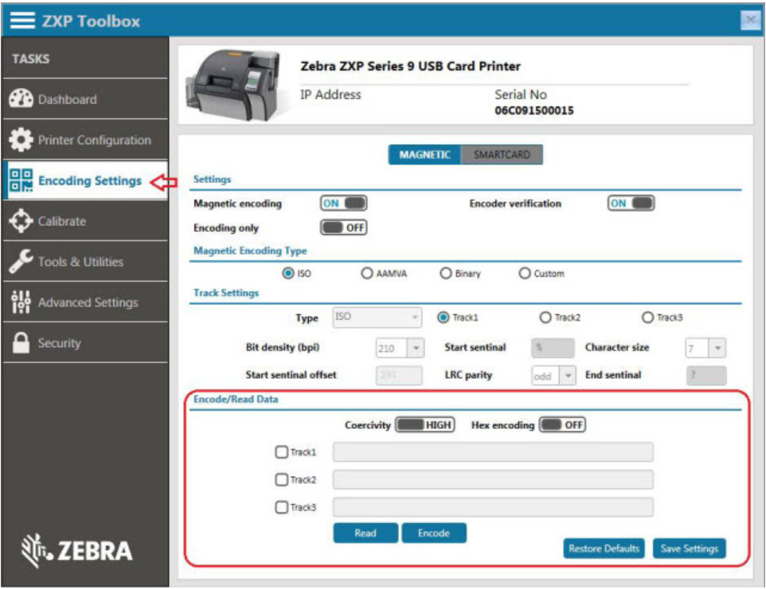The width and height of the screenshot is (766, 589).
Task: Open the Character size dropdown
Action: 717,349
